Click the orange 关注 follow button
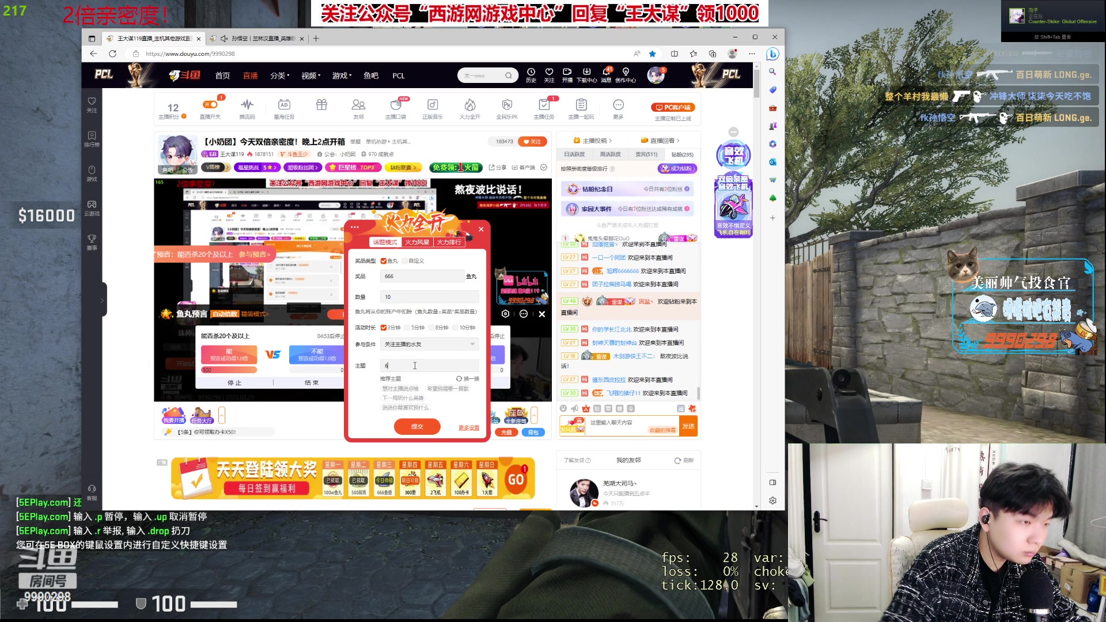1106x622 pixels. [x=532, y=142]
